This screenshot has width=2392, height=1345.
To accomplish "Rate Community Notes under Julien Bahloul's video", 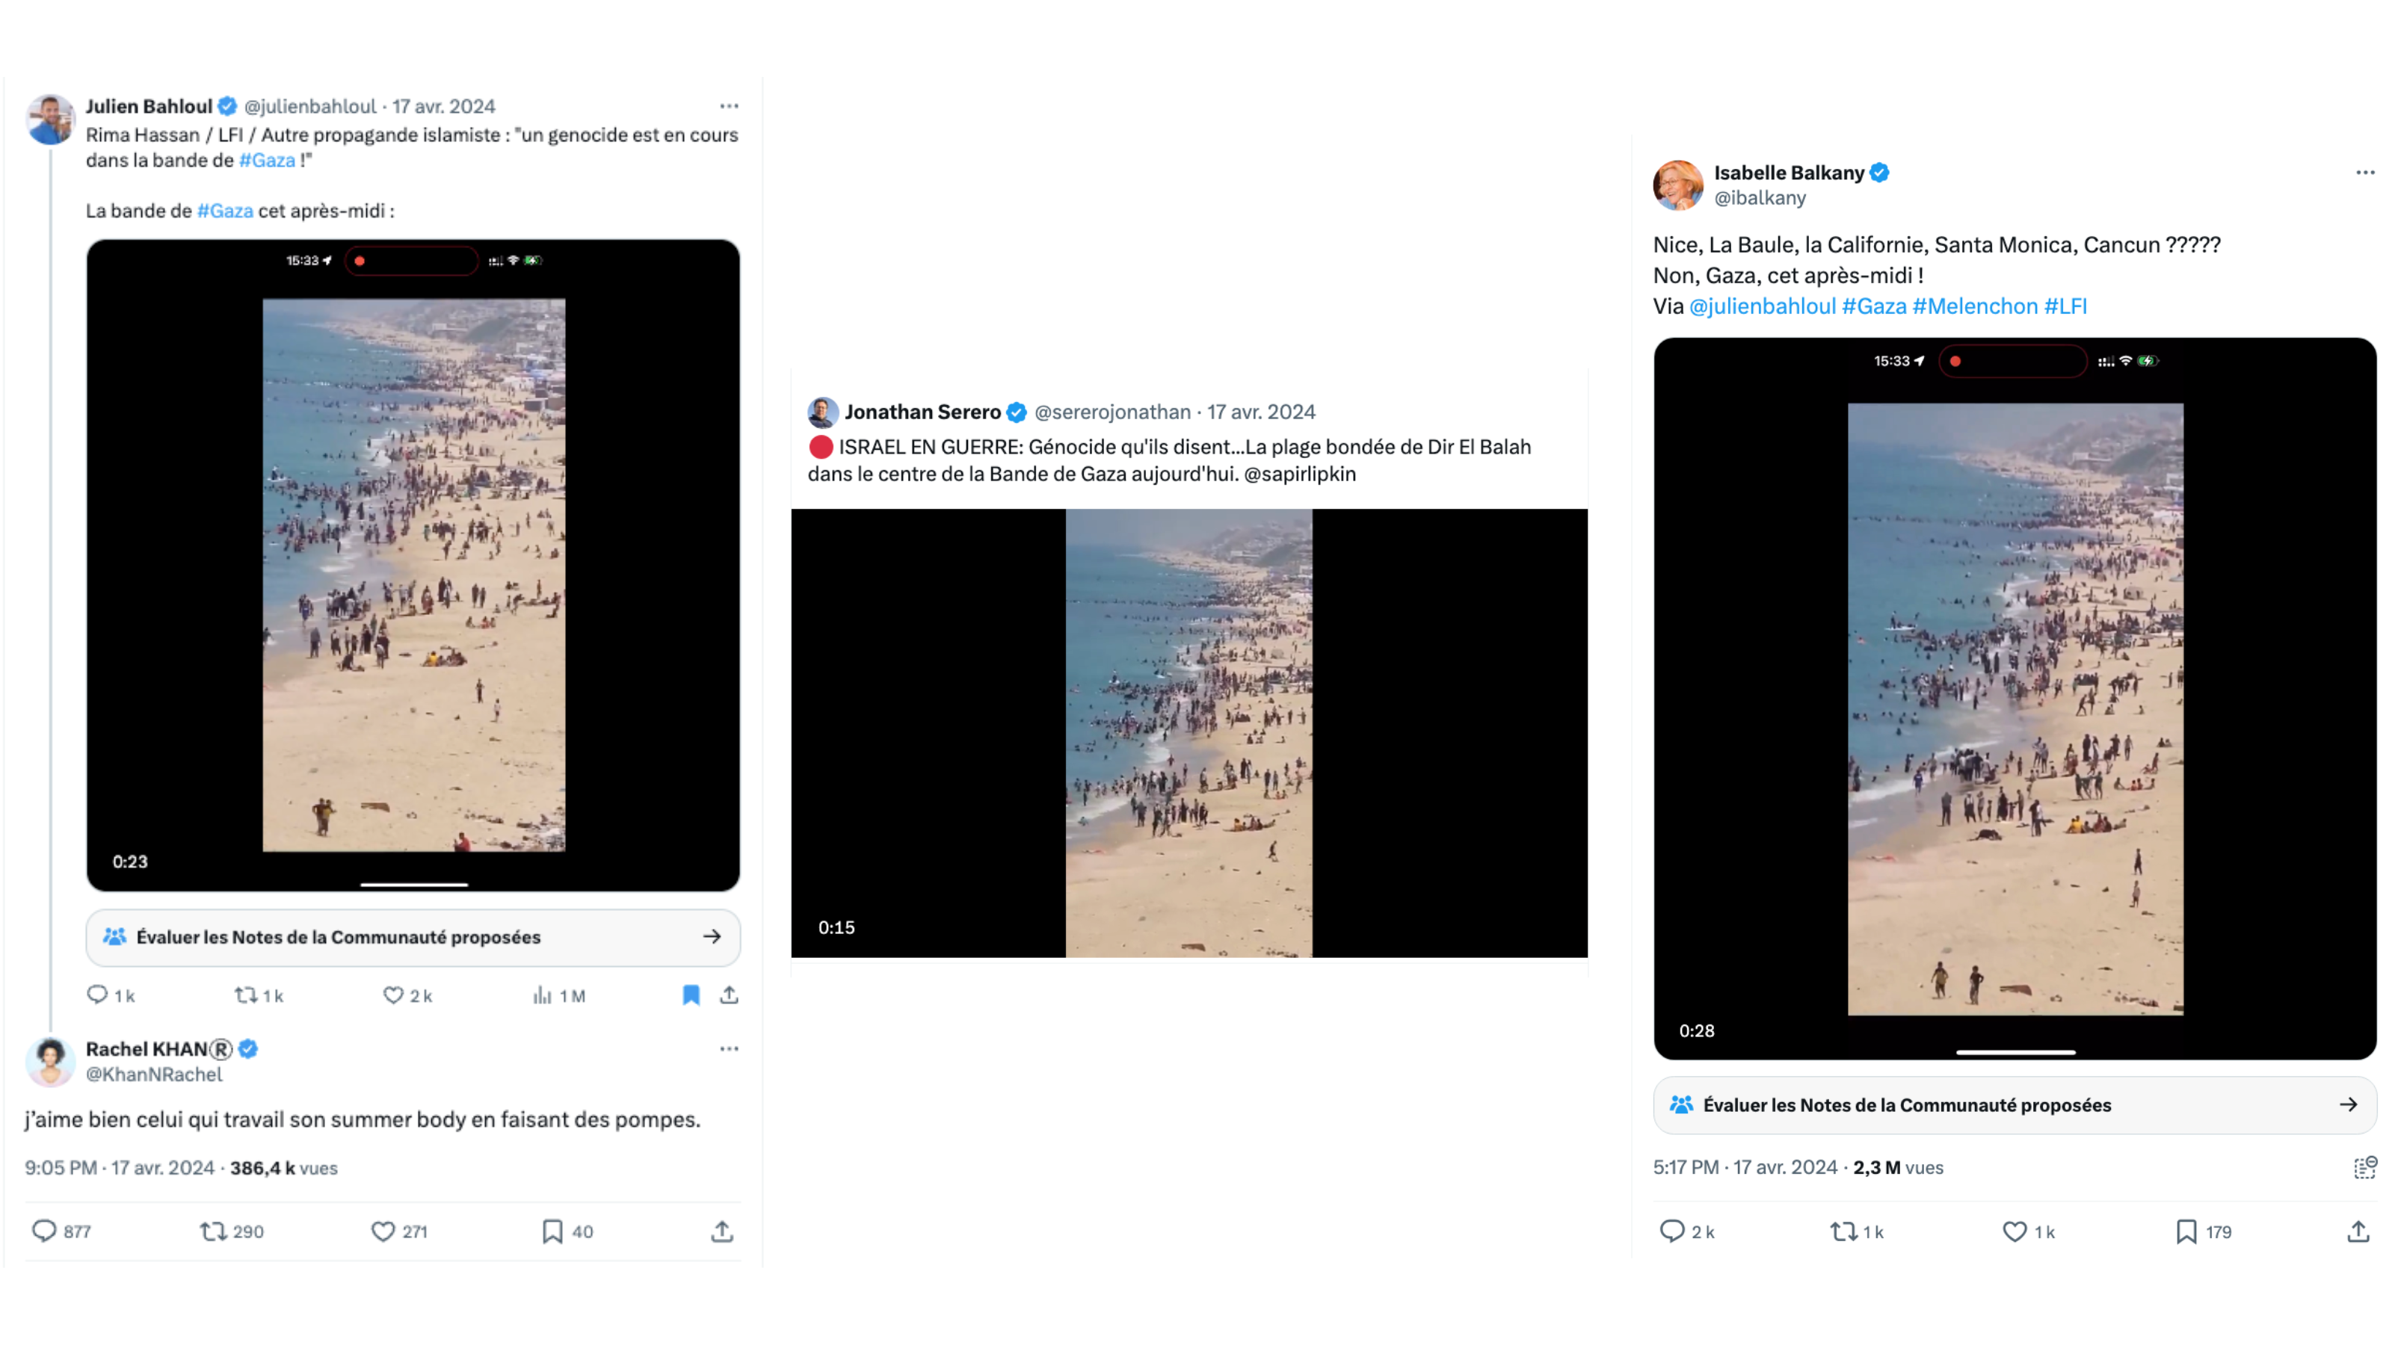I will click(x=413, y=938).
